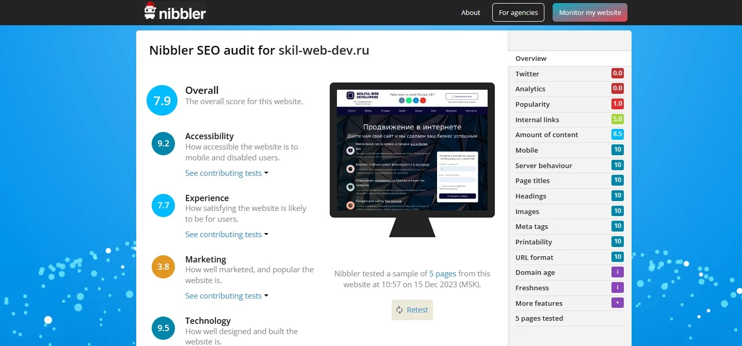Click the Overall 7.9 score circle
The image size is (742, 346).
tap(162, 100)
